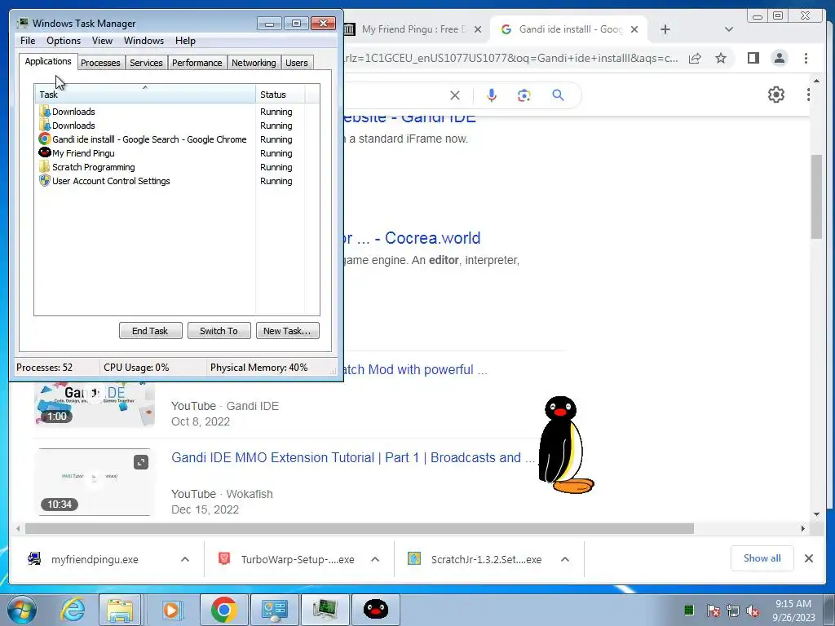Sort tasks by the Task column header
Viewport: 835px width, 626px height.
point(145,95)
